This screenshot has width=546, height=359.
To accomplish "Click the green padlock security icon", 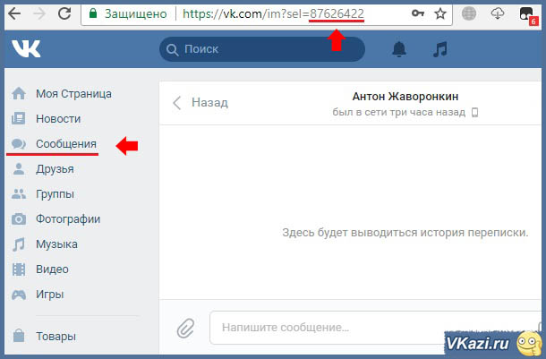I will (x=92, y=13).
